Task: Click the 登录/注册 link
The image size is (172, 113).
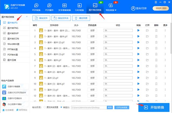Action: [139, 8]
